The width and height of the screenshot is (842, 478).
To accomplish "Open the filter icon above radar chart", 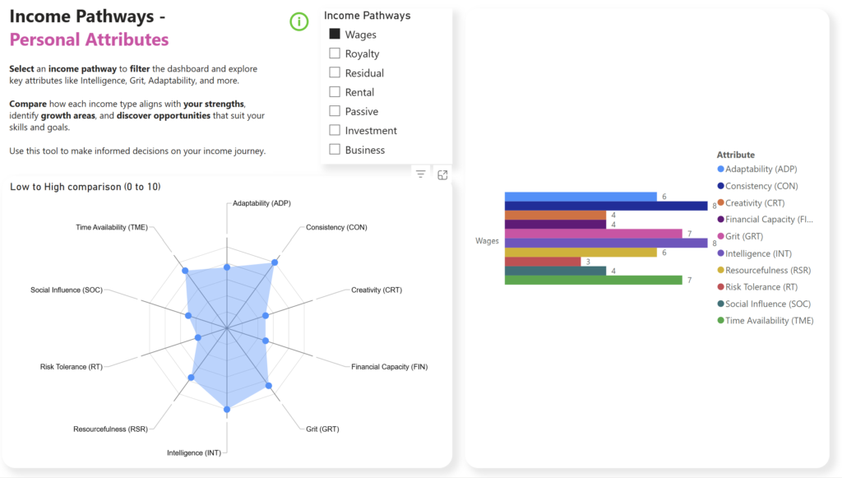I will 420,174.
